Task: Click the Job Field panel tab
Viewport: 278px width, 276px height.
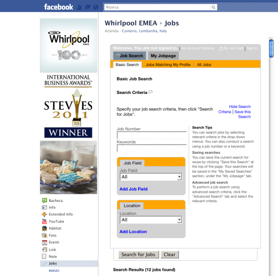Action: [132, 163]
